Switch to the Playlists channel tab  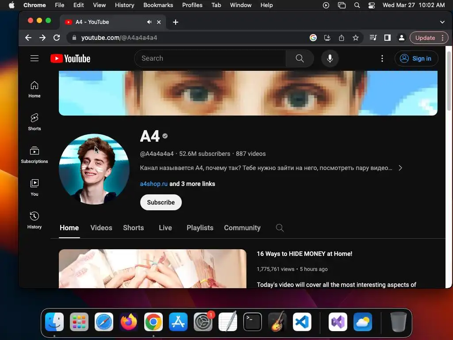tap(200, 228)
